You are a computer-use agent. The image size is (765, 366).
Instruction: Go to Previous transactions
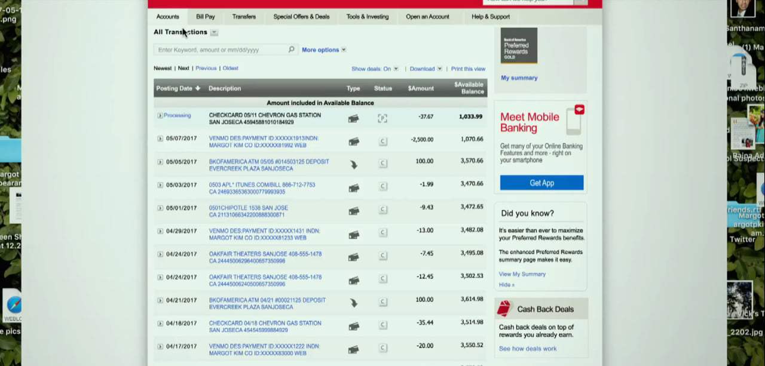(x=206, y=68)
